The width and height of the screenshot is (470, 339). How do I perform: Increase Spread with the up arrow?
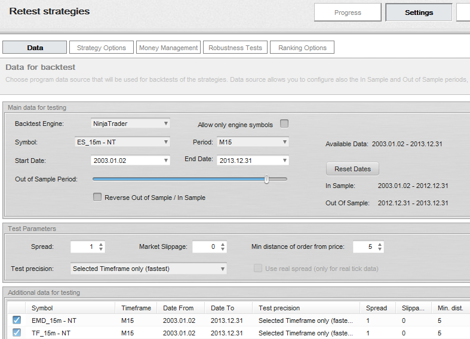pyautogui.click(x=101, y=244)
